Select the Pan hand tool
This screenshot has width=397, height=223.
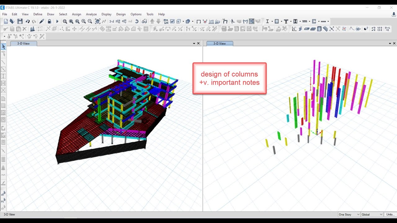tap(98, 21)
